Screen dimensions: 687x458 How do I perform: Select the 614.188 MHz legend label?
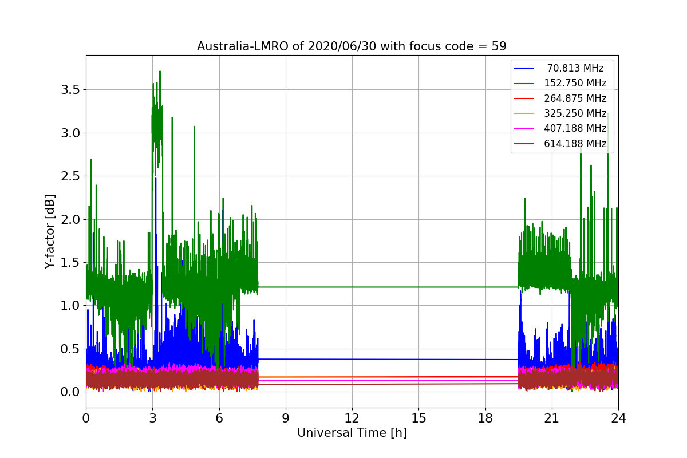point(575,144)
